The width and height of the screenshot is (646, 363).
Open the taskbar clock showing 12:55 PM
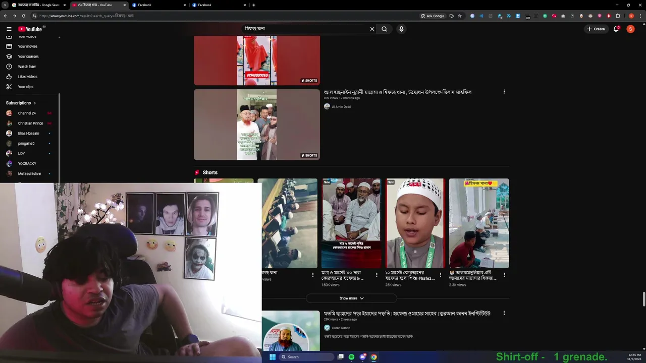pyautogui.click(x=634, y=357)
